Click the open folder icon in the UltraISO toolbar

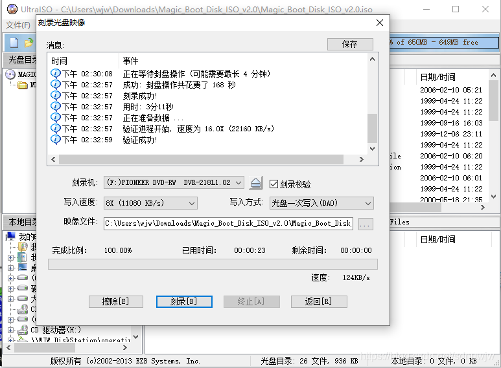click(29, 43)
